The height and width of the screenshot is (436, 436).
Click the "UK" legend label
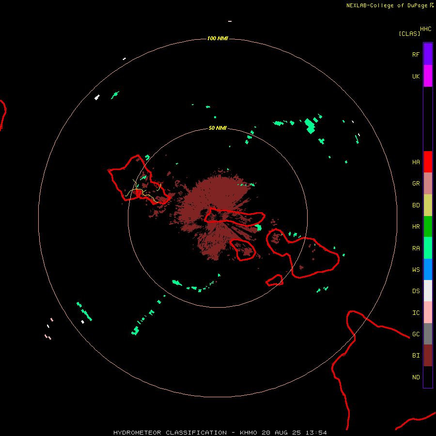pos(416,77)
